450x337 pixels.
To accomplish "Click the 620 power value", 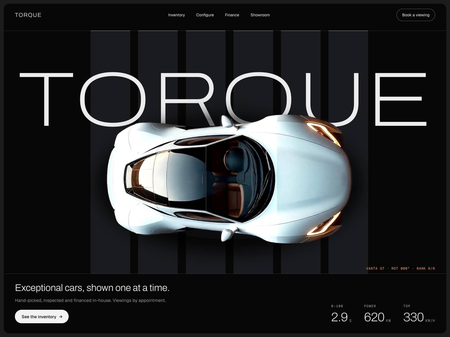I will [x=374, y=317].
